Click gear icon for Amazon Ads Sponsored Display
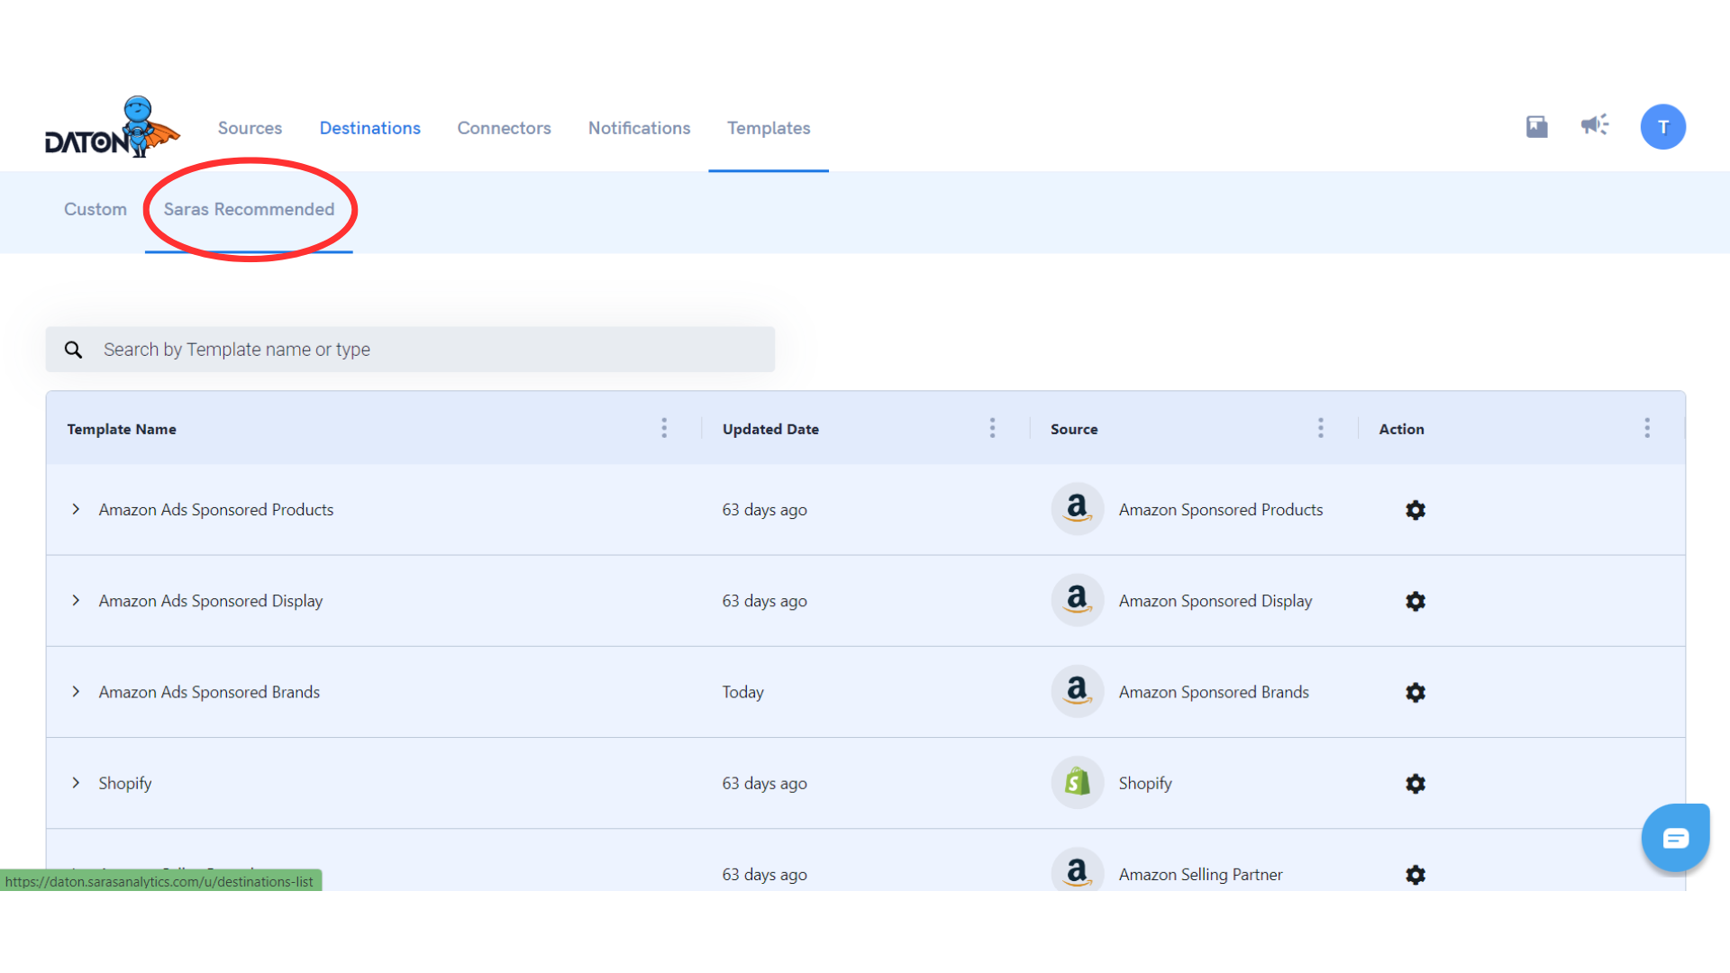 (x=1416, y=601)
